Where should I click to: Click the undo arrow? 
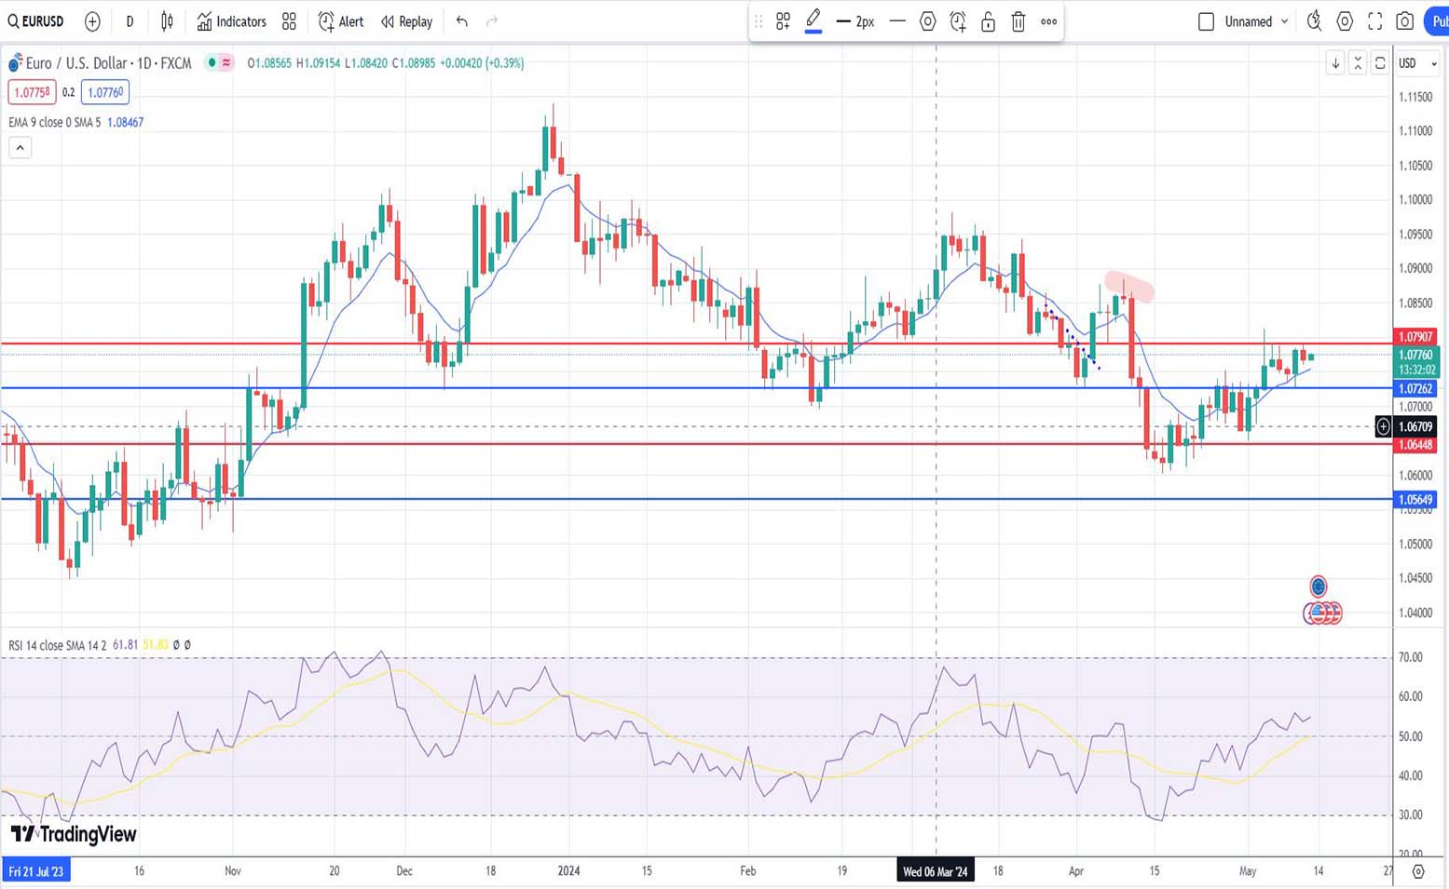(x=462, y=21)
